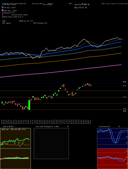Viewport: 128px width, 169px height.
Task: Click the 'Day Vol: 0 M' label
Action: (80, 7)
